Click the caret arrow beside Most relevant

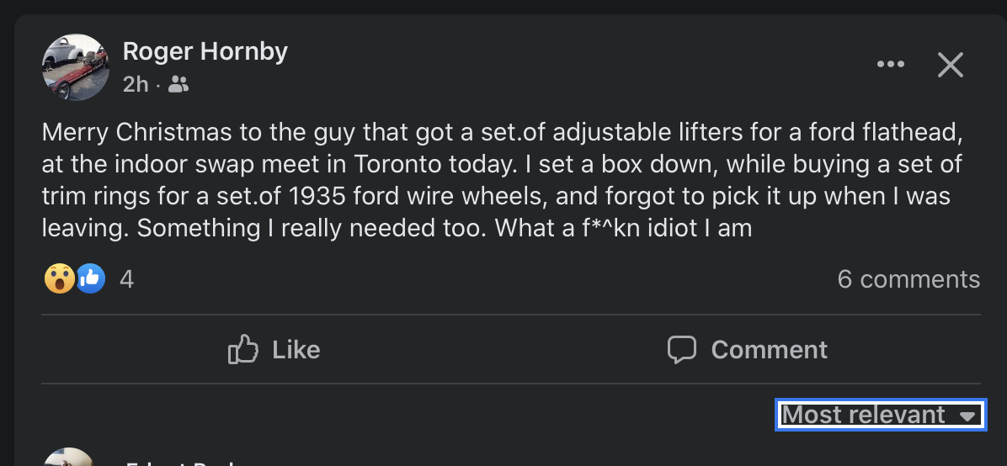click(967, 416)
